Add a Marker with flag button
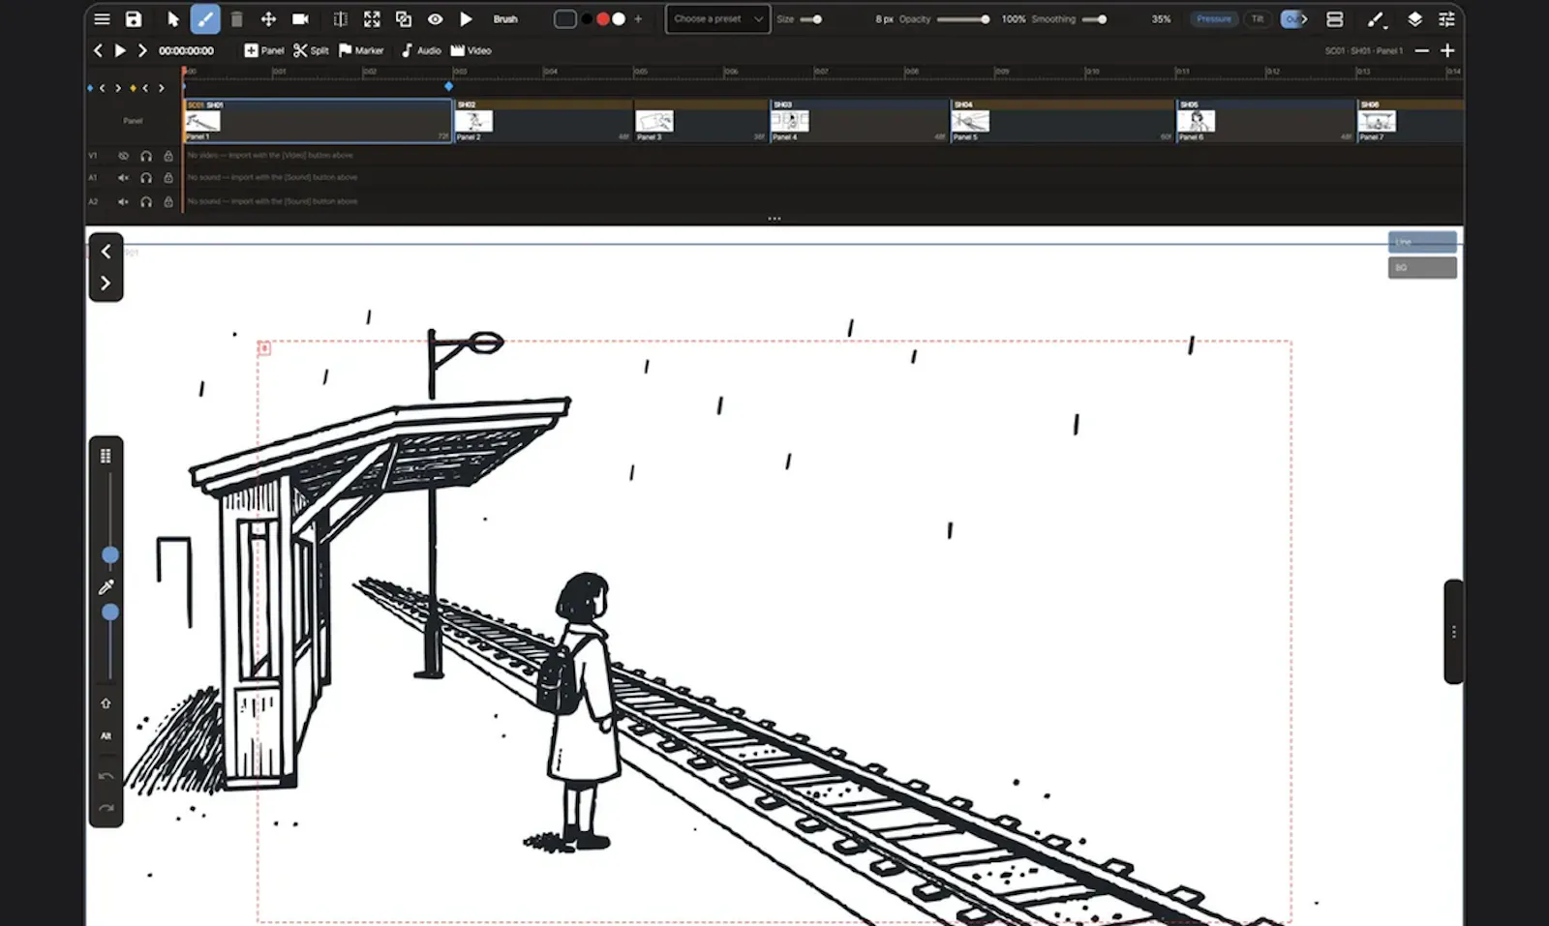Screen dimensions: 1549x926 point(361,50)
